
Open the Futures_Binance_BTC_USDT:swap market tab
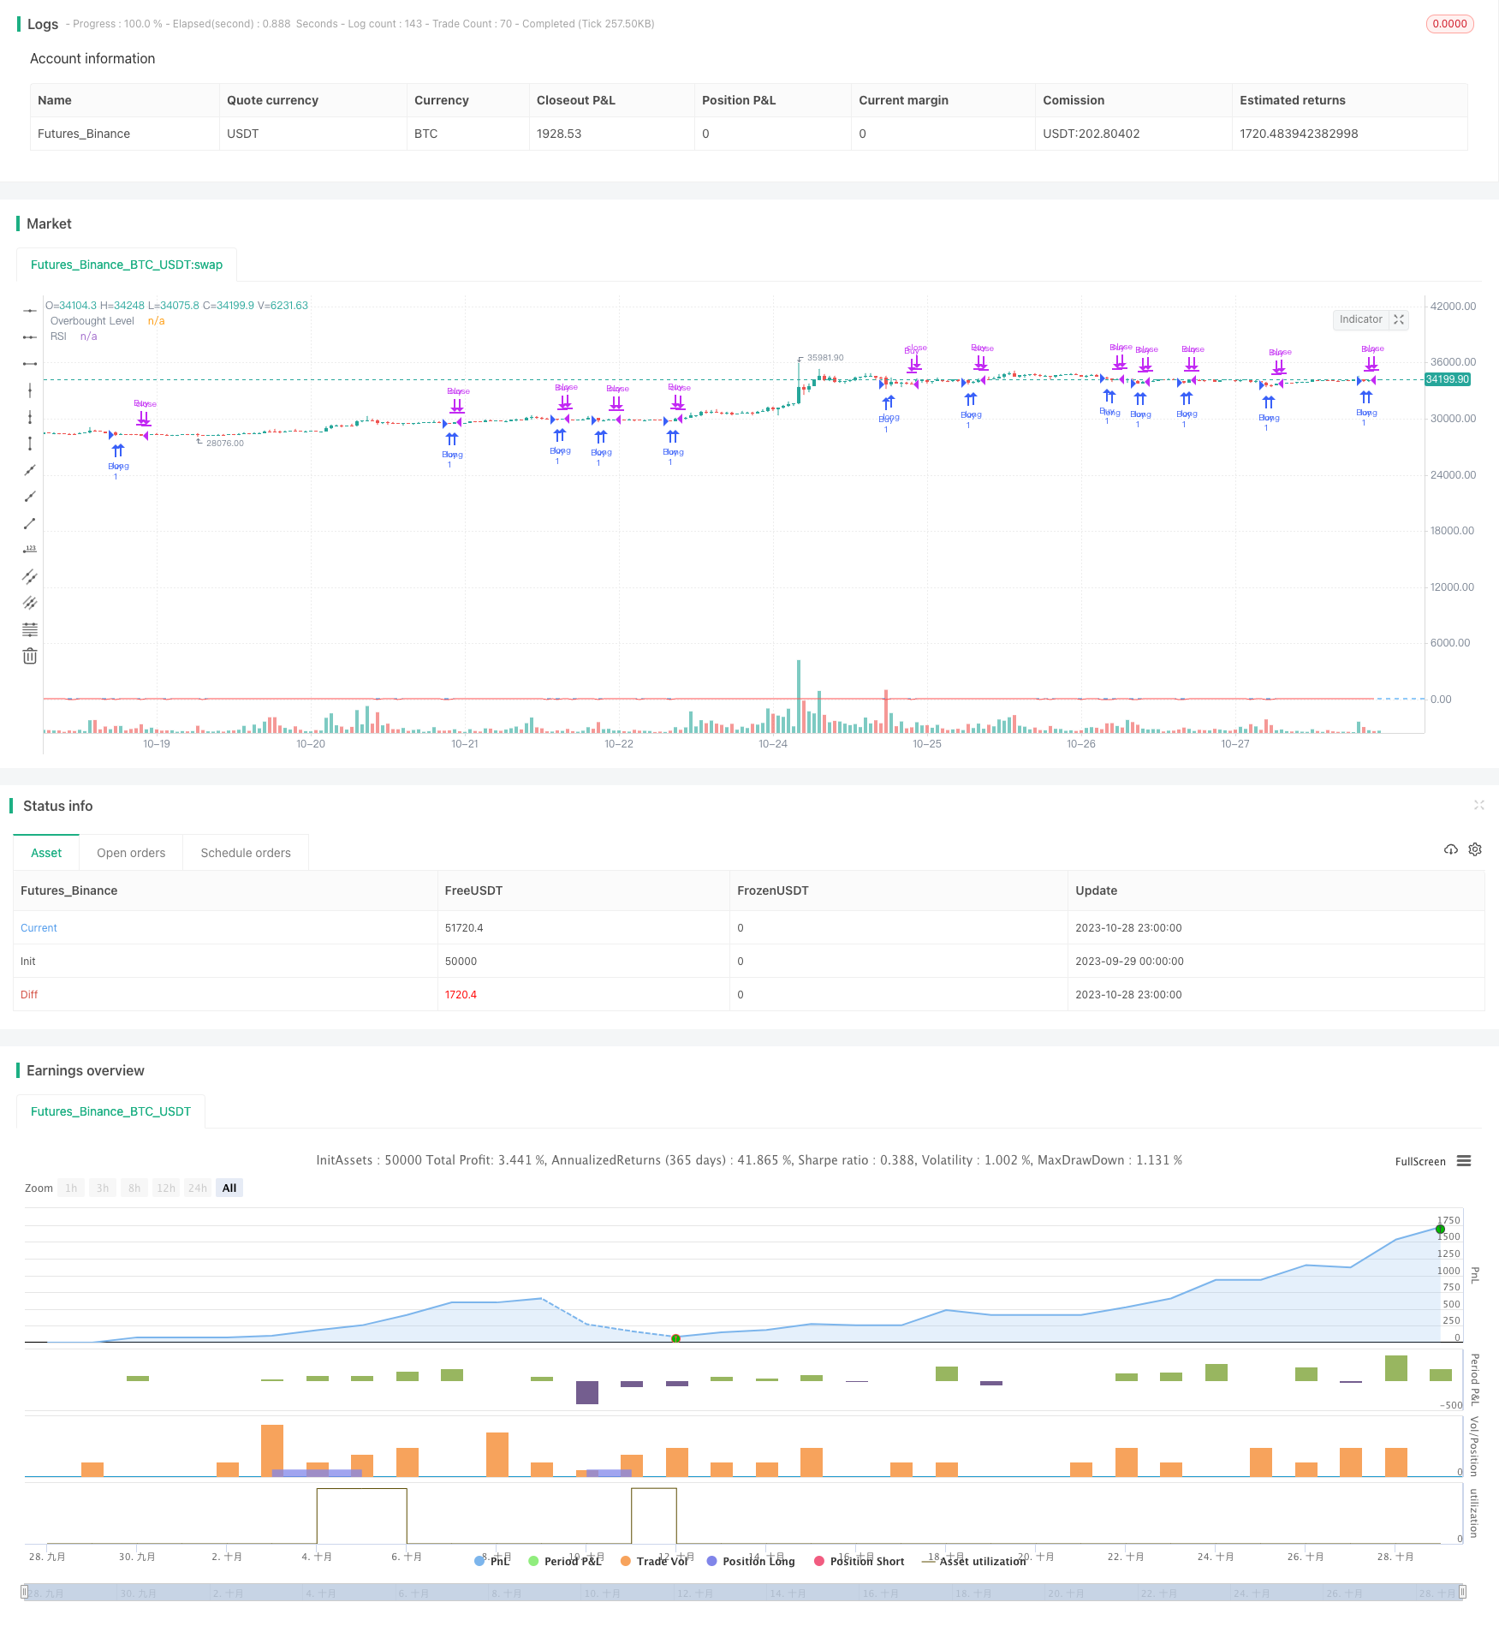click(x=127, y=265)
